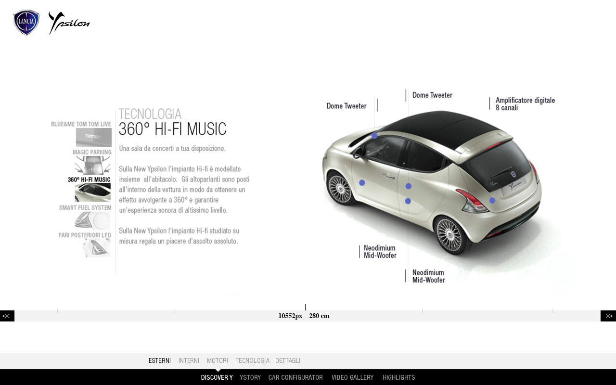
Task: Click the left Dome Tweeter label
Action: coord(346,106)
